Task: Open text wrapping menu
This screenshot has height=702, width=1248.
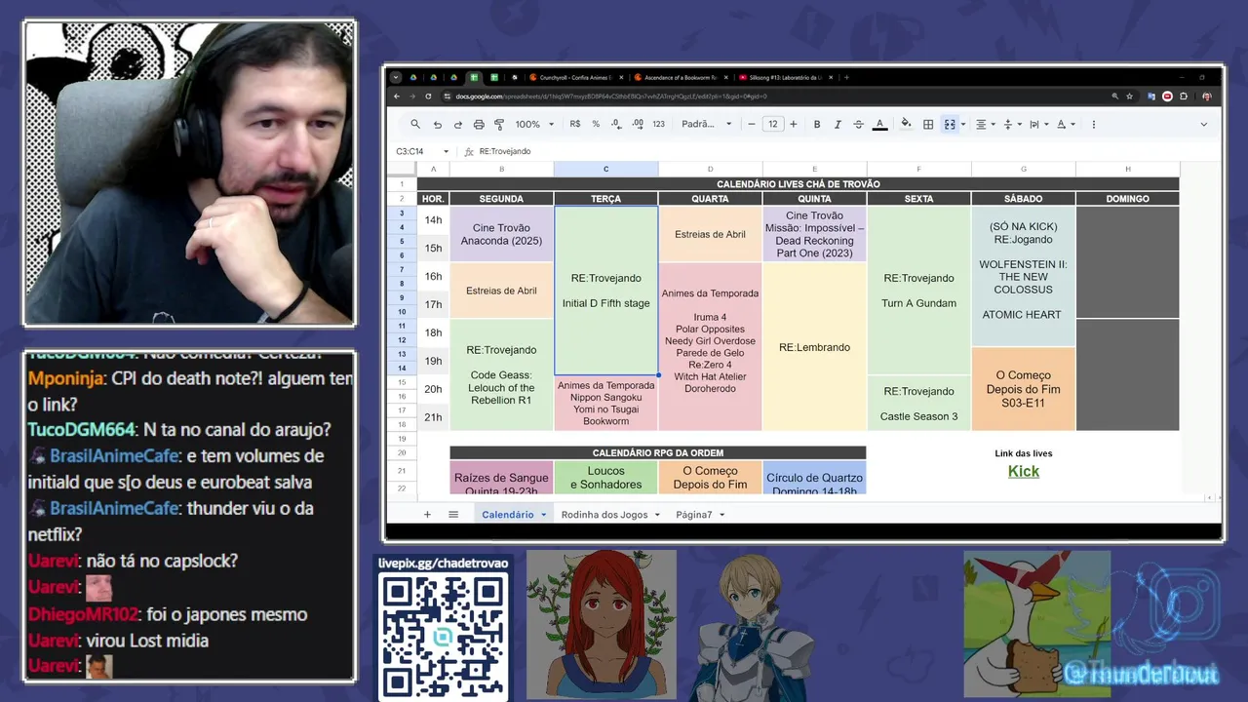Action: tap(1037, 124)
